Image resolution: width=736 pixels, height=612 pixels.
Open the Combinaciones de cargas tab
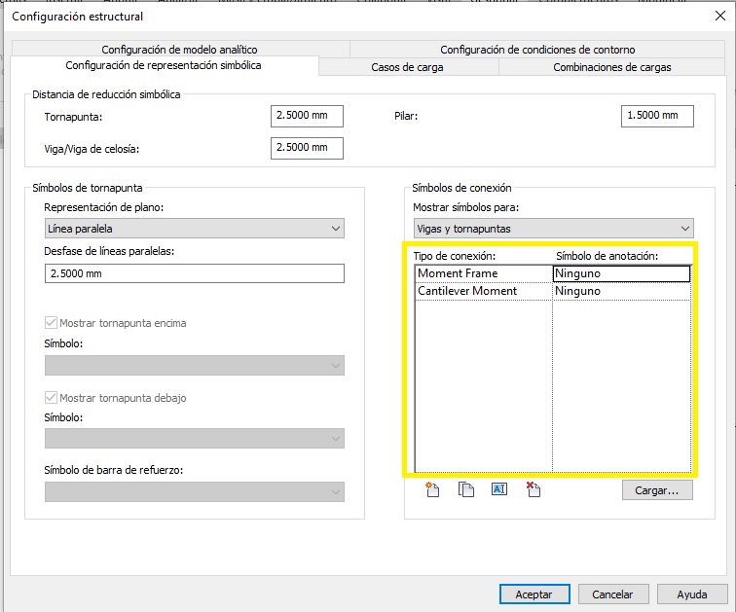[611, 67]
